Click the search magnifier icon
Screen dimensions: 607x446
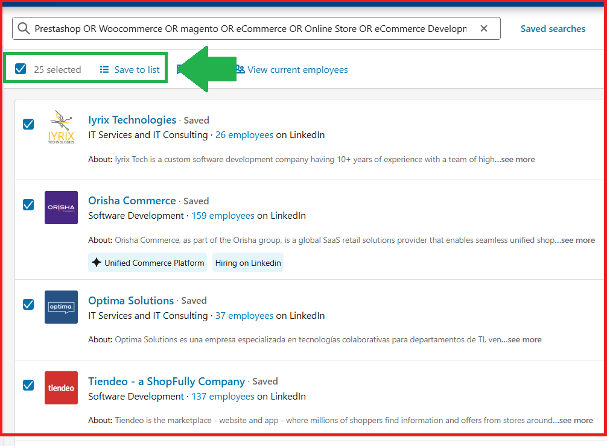[24, 28]
